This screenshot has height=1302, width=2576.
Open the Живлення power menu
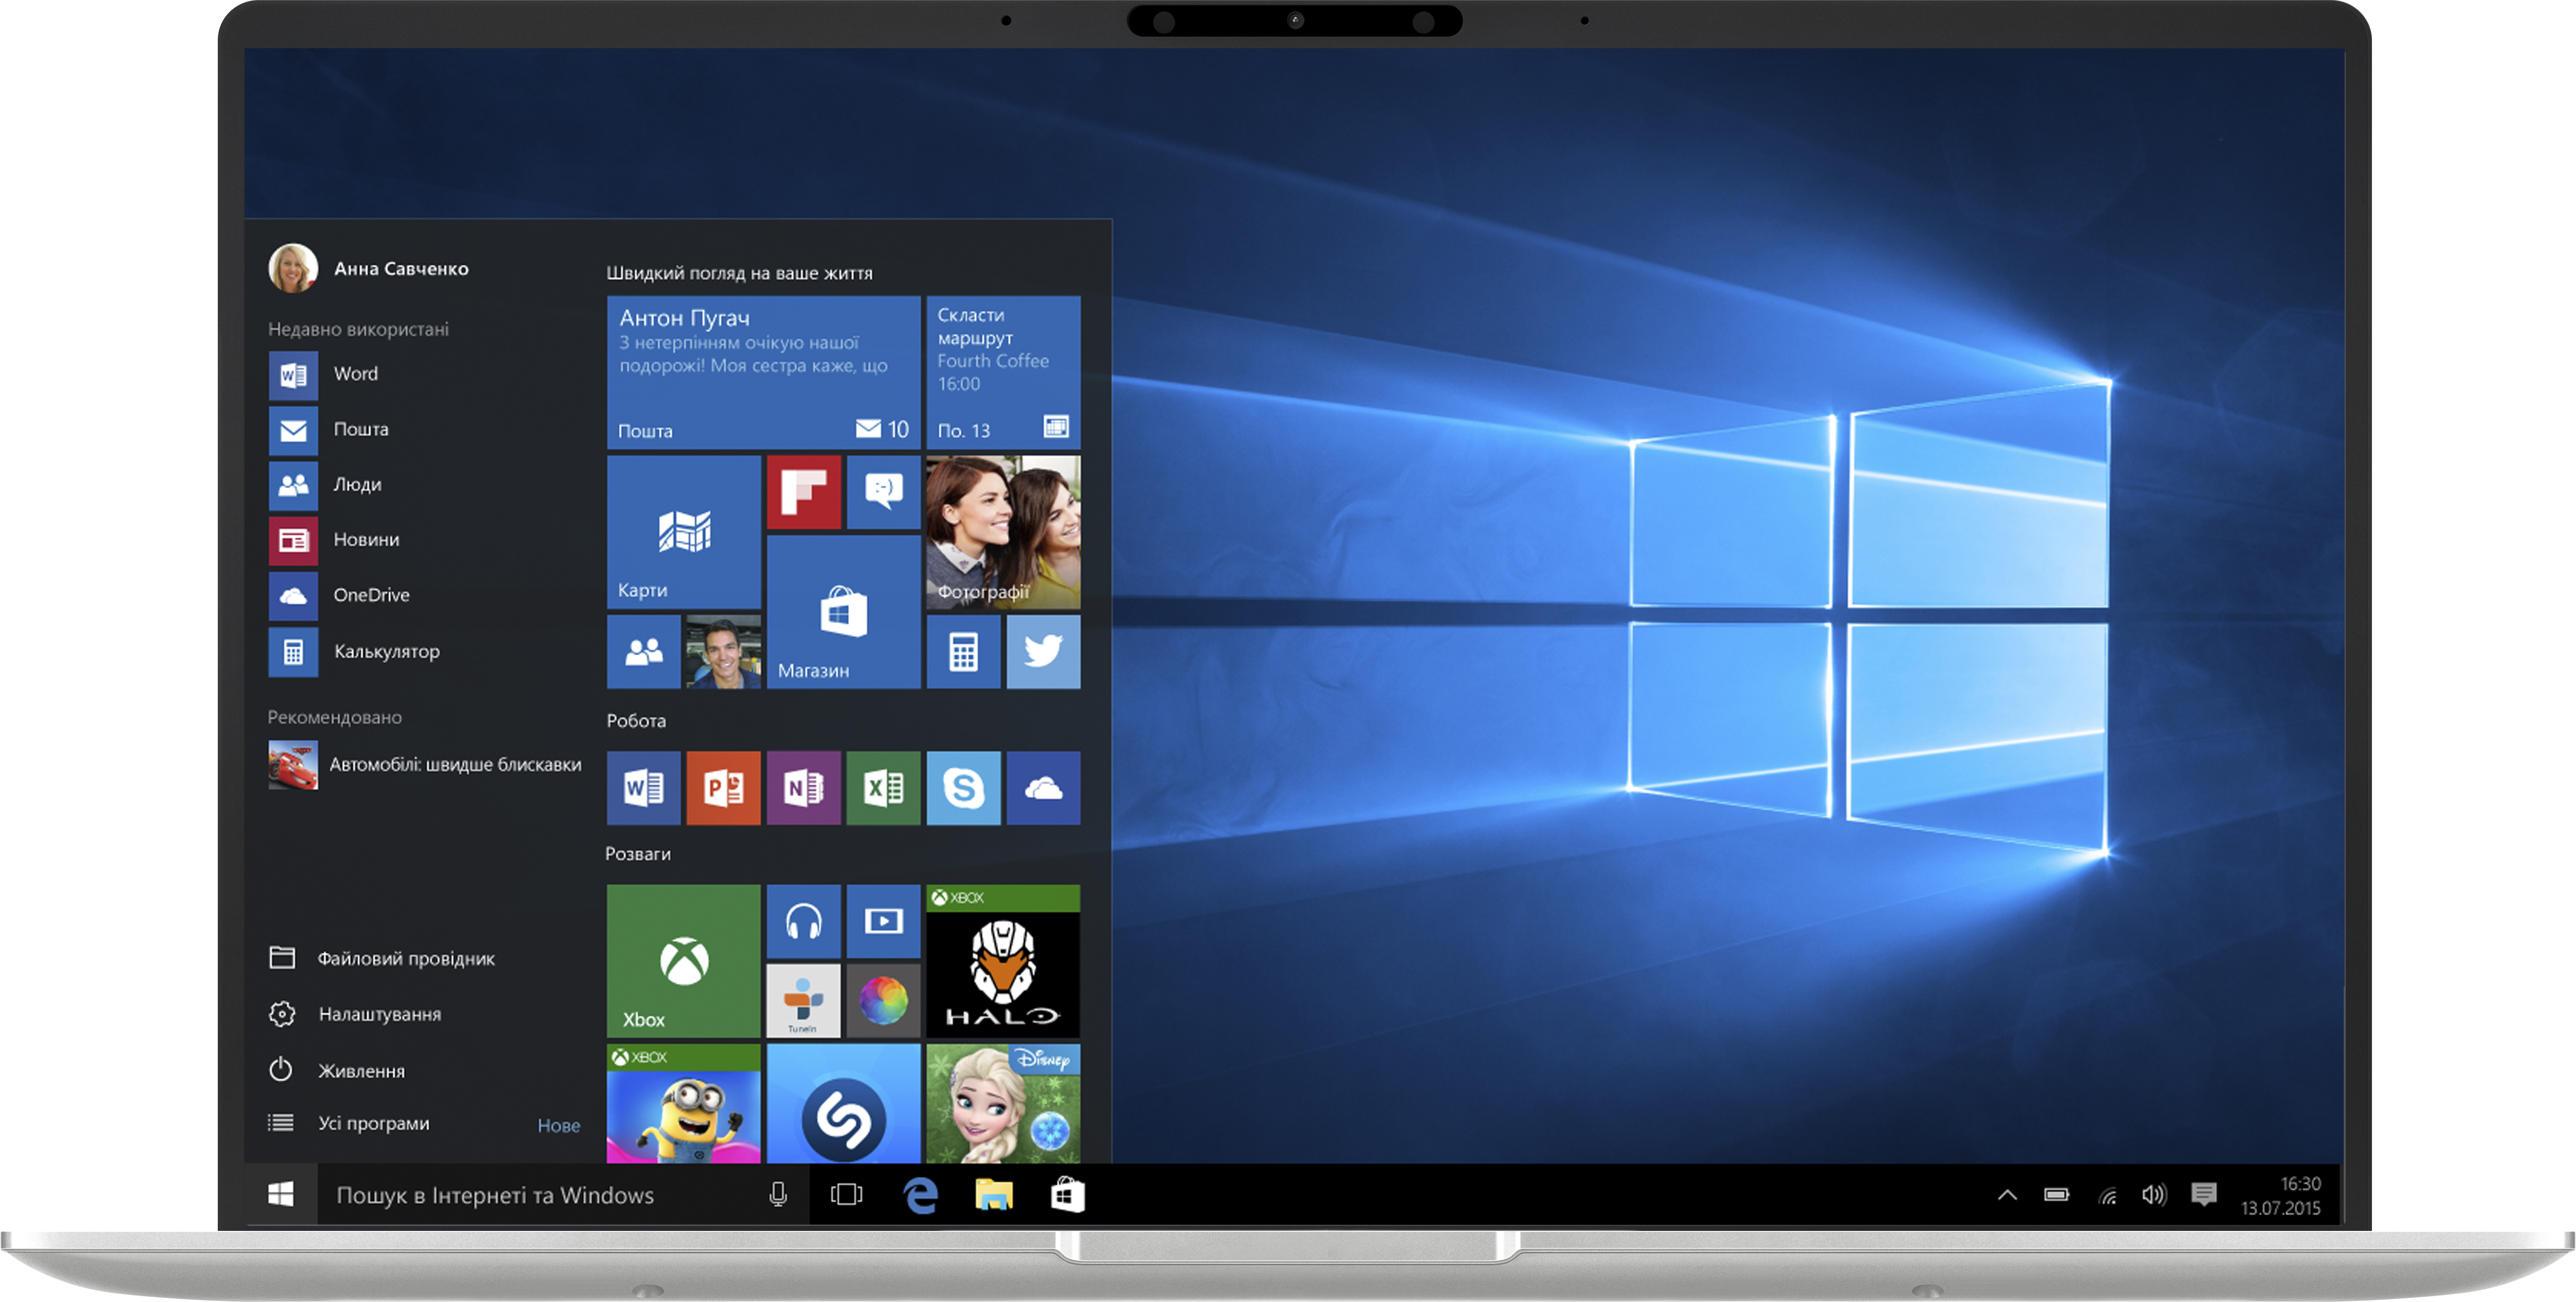point(360,1070)
